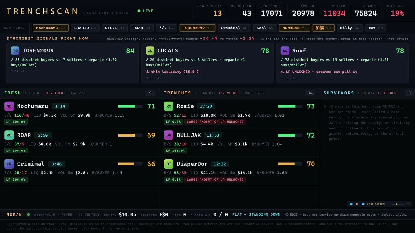Click DiaperDon's score bar
Viewport: 415px width, 233px height.
[290, 164]
